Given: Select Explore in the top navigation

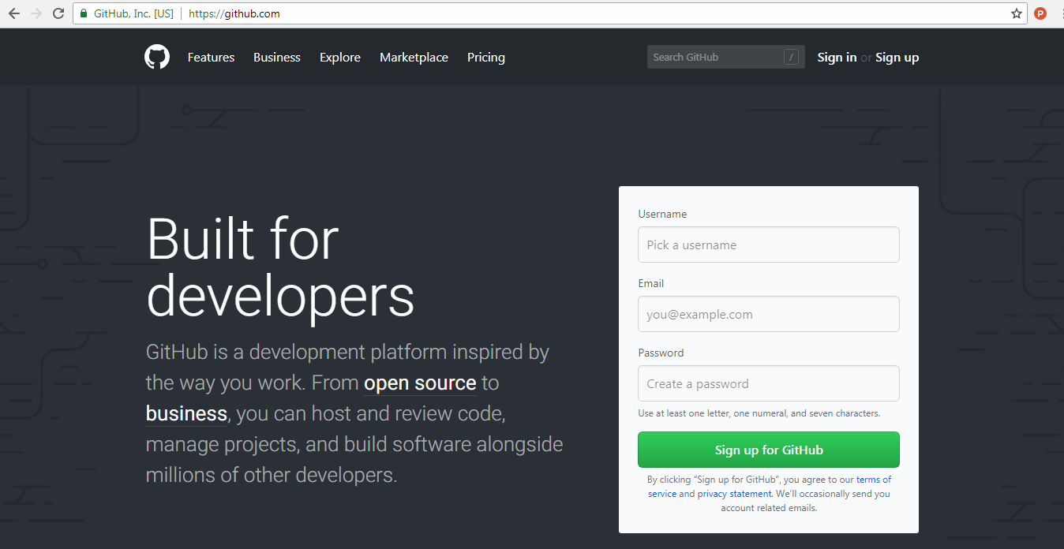Looking at the screenshot, I should point(340,57).
